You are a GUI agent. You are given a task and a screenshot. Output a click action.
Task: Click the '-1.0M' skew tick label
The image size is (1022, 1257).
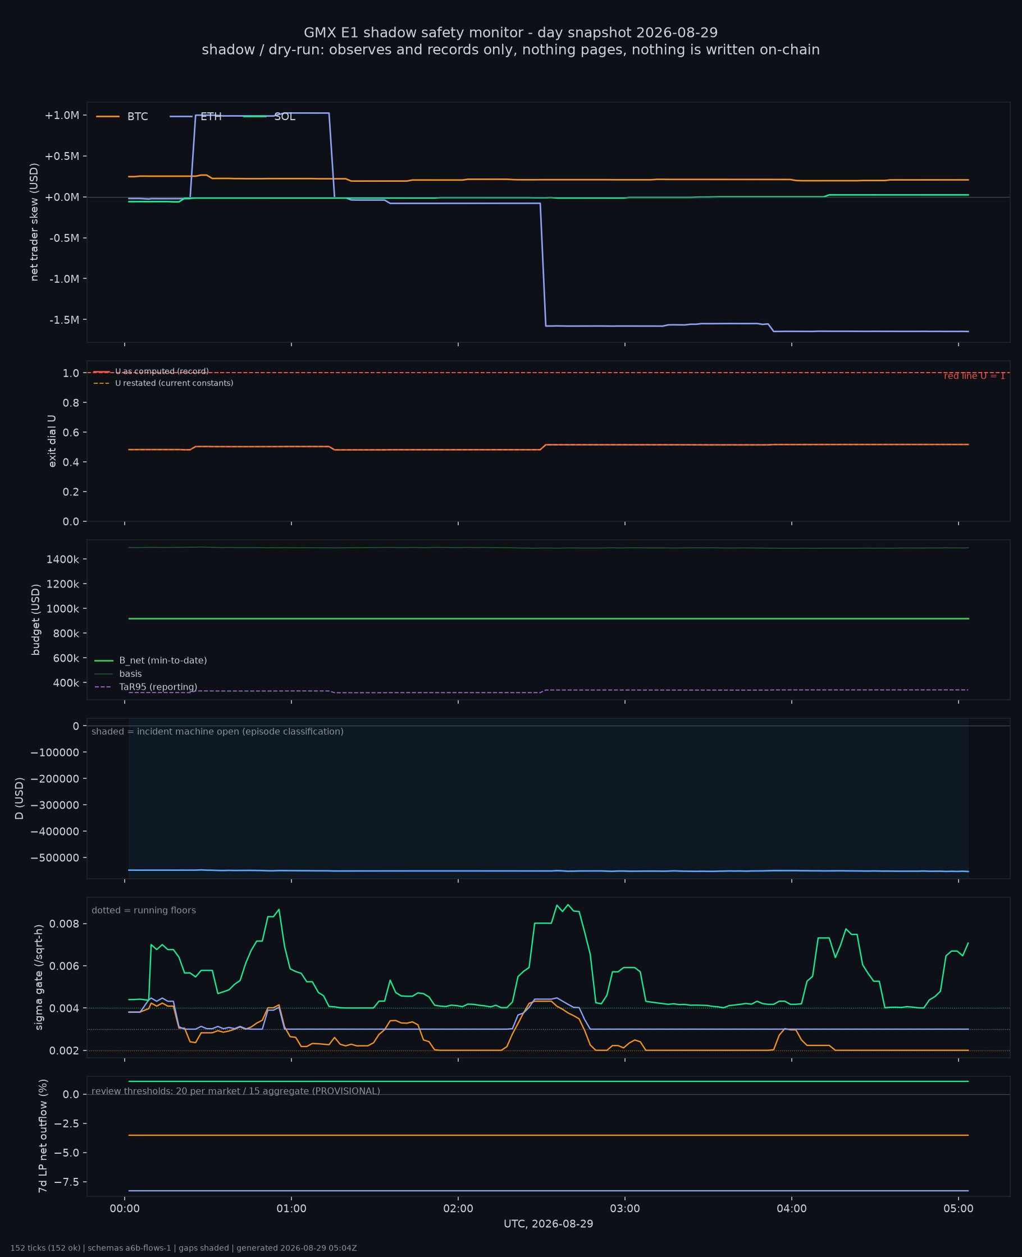tap(63, 278)
